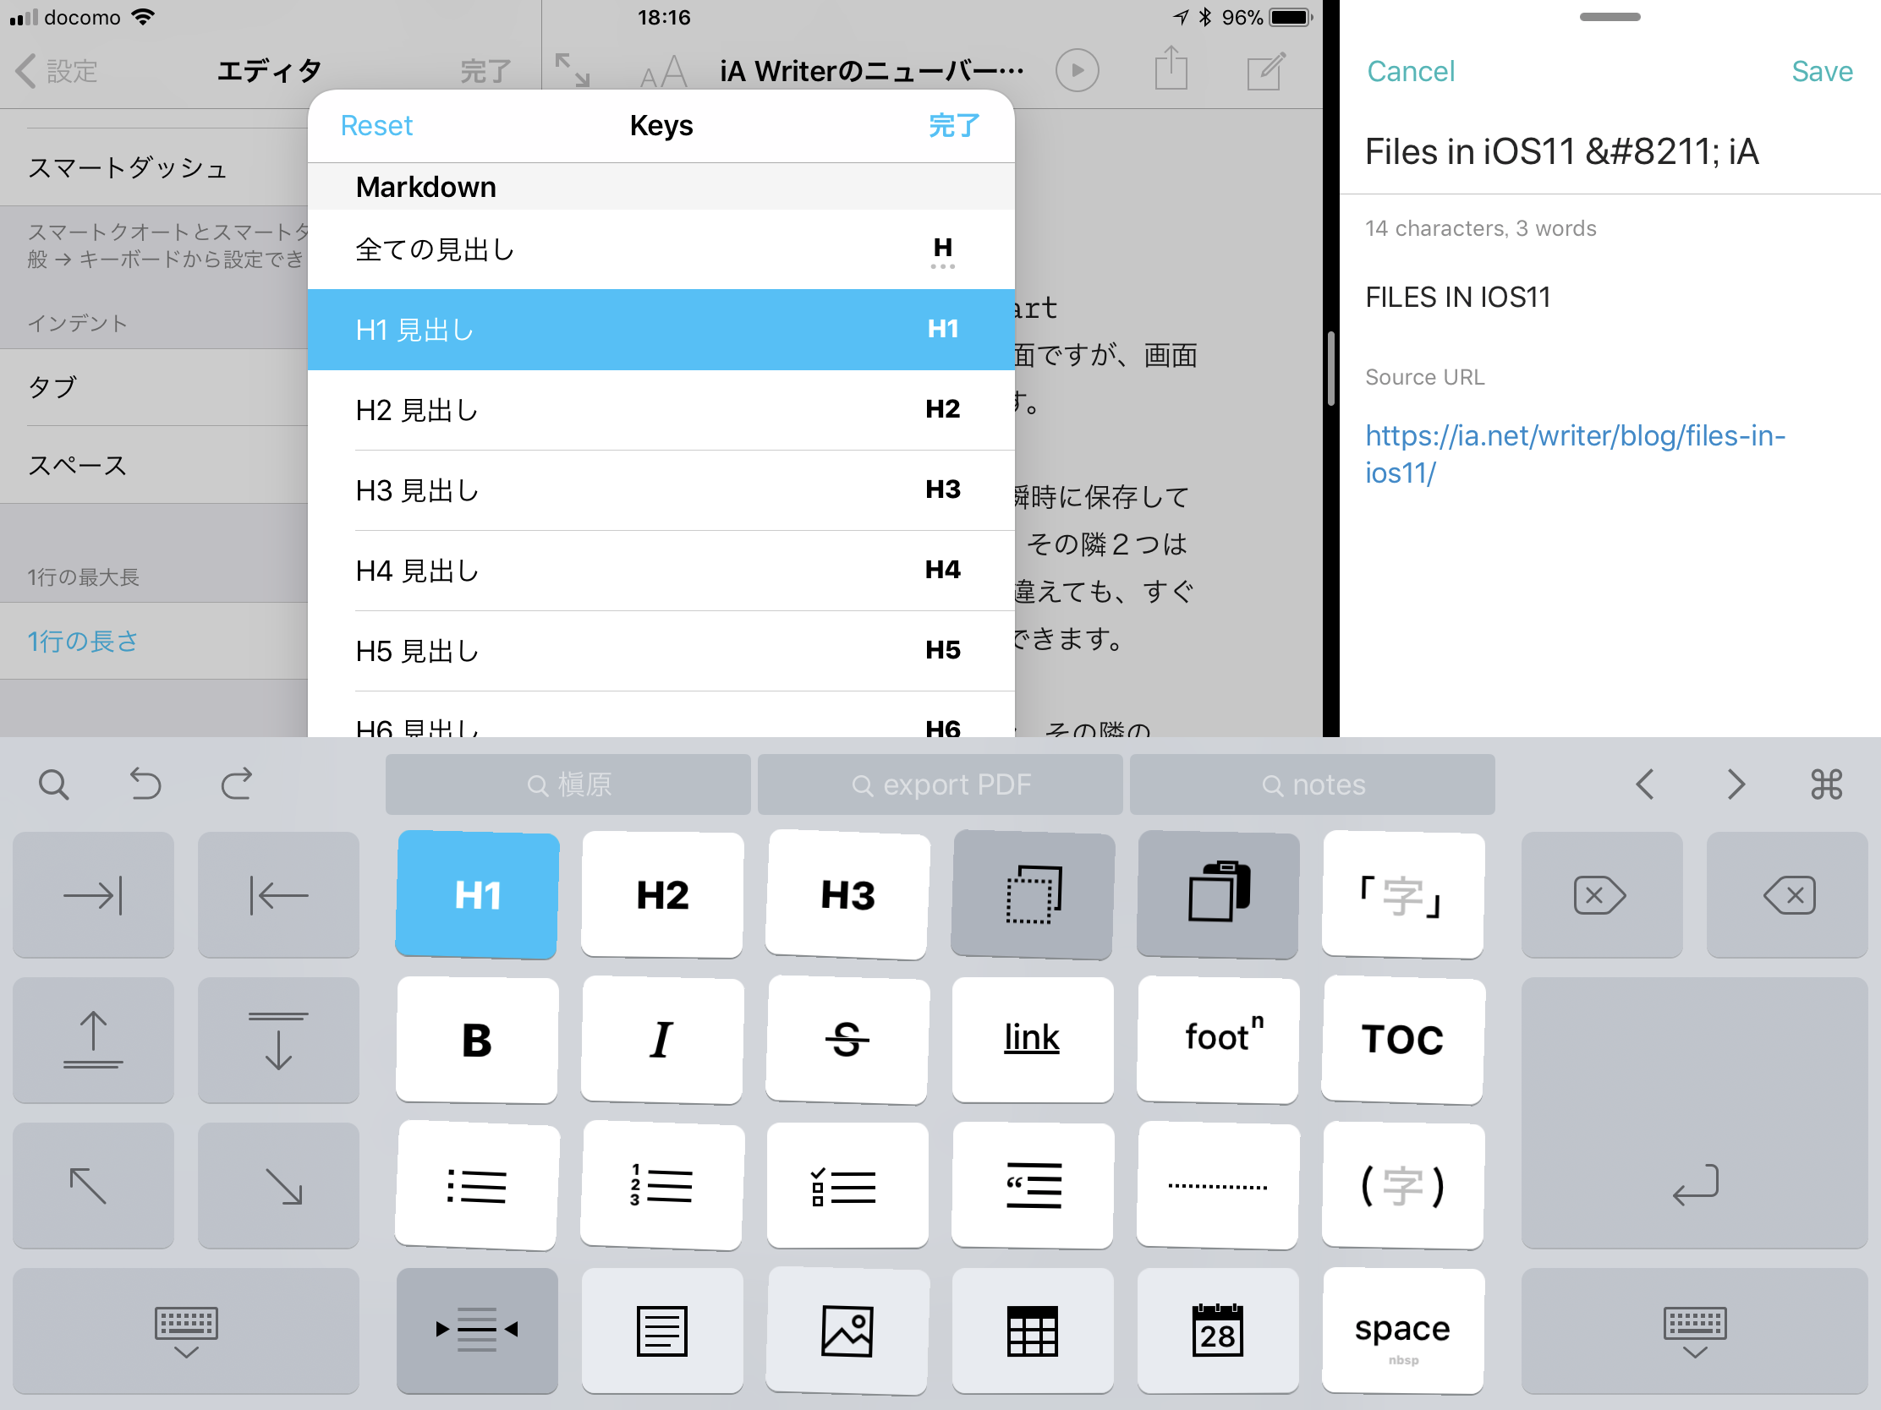Image resolution: width=1881 pixels, height=1410 pixels.
Task: Tap Reset in Keys popup
Action: tap(376, 126)
